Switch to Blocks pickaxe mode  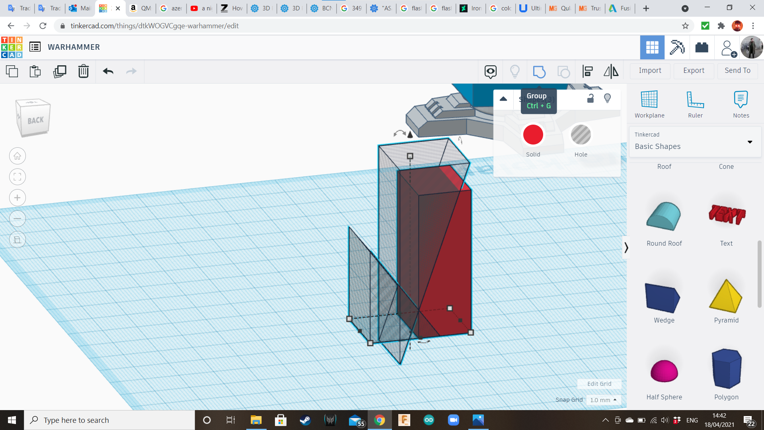677,47
